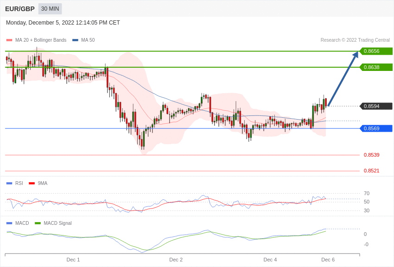The image size is (394, 267).
Task: Click the 0.8521 red support value
Action: [372, 171]
